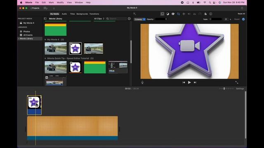Switch to the My Media tab
The height and width of the screenshot is (148, 264).
[54, 14]
